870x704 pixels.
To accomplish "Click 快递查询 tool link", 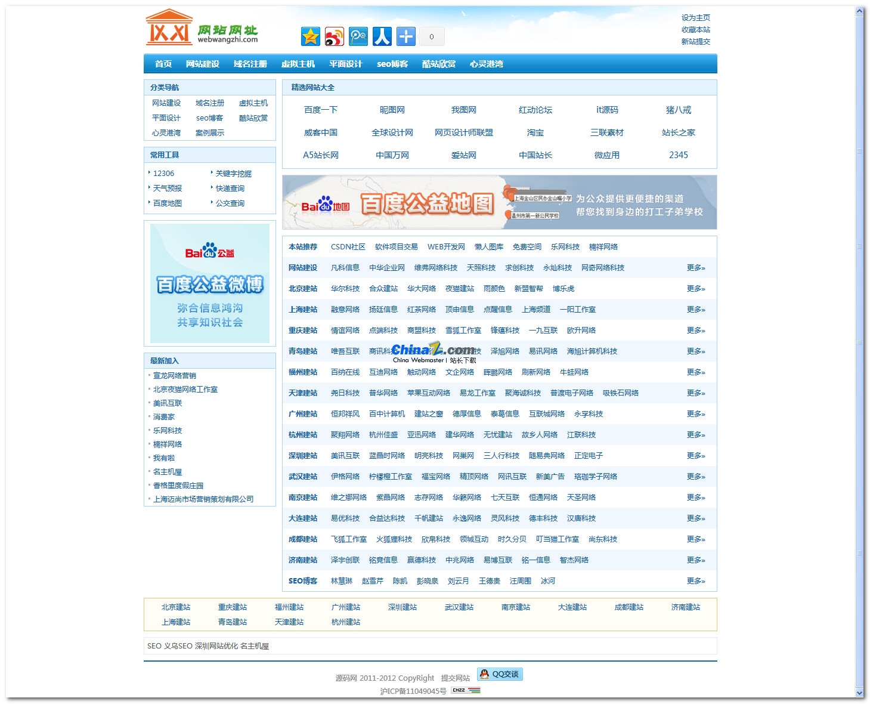I will pos(230,189).
